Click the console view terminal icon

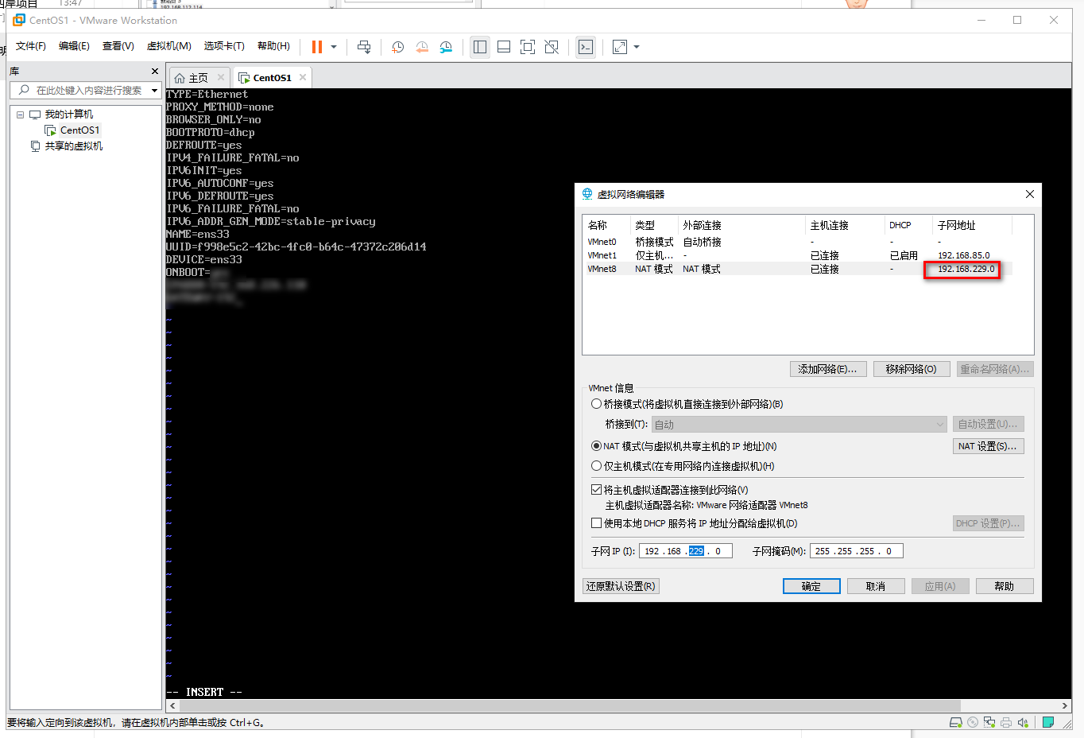pos(586,47)
